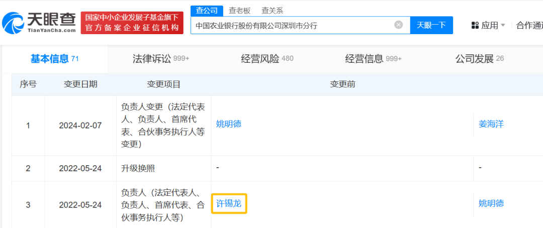
Task: Open the 应用 grid icon menu
Action: 475,25
